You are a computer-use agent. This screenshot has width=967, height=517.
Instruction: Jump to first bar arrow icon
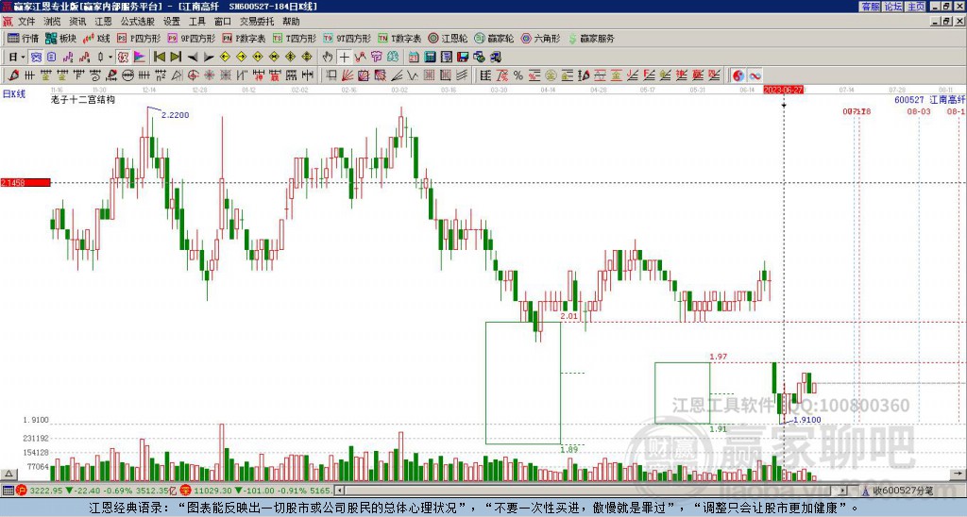(x=160, y=58)
